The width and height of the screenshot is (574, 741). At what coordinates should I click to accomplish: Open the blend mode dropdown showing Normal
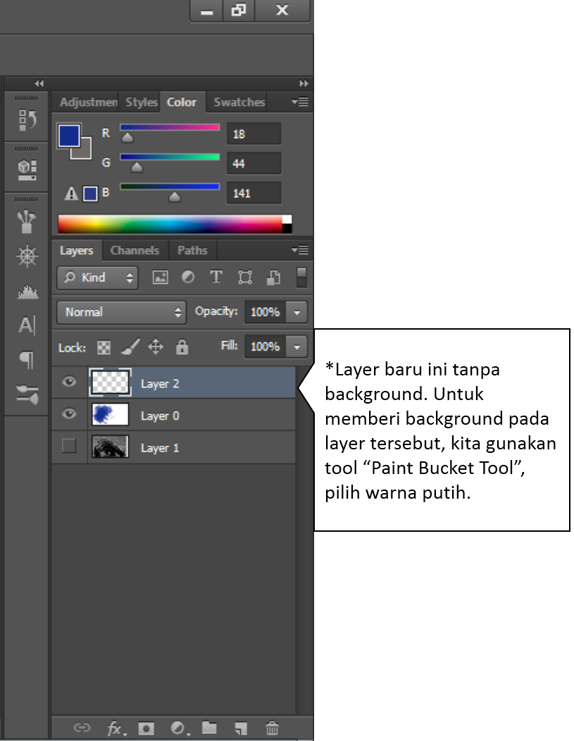click(120, 312)
